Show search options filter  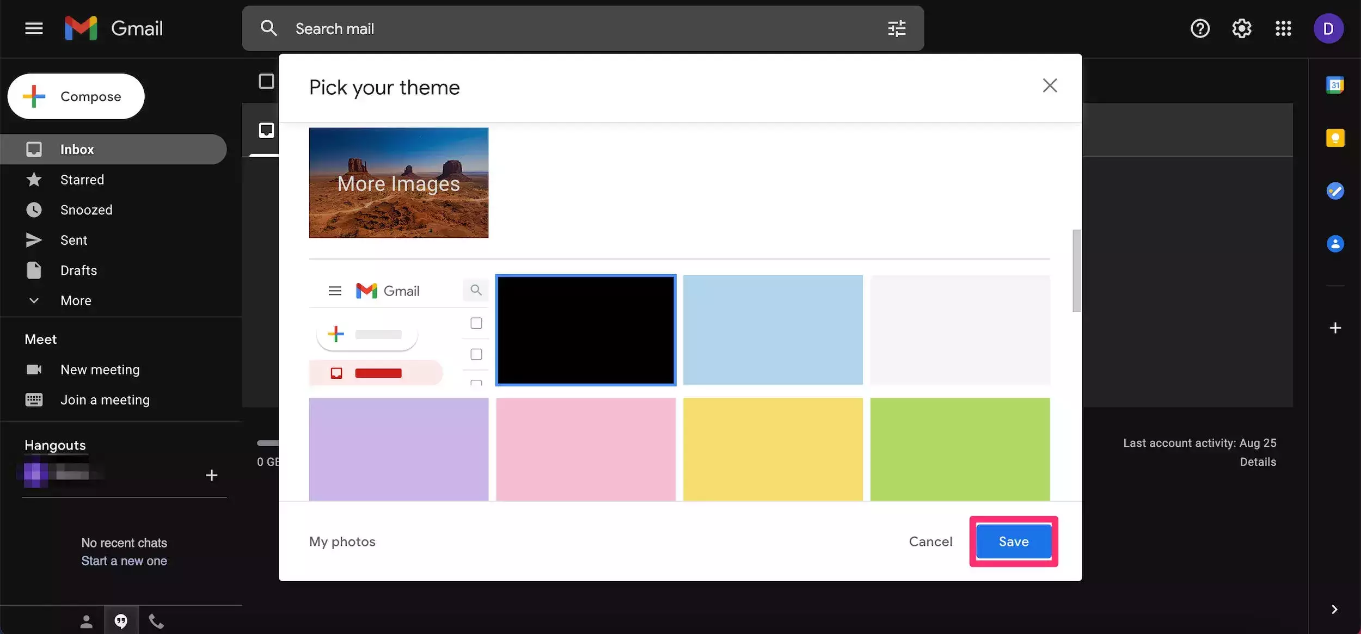tap(897, 28)
